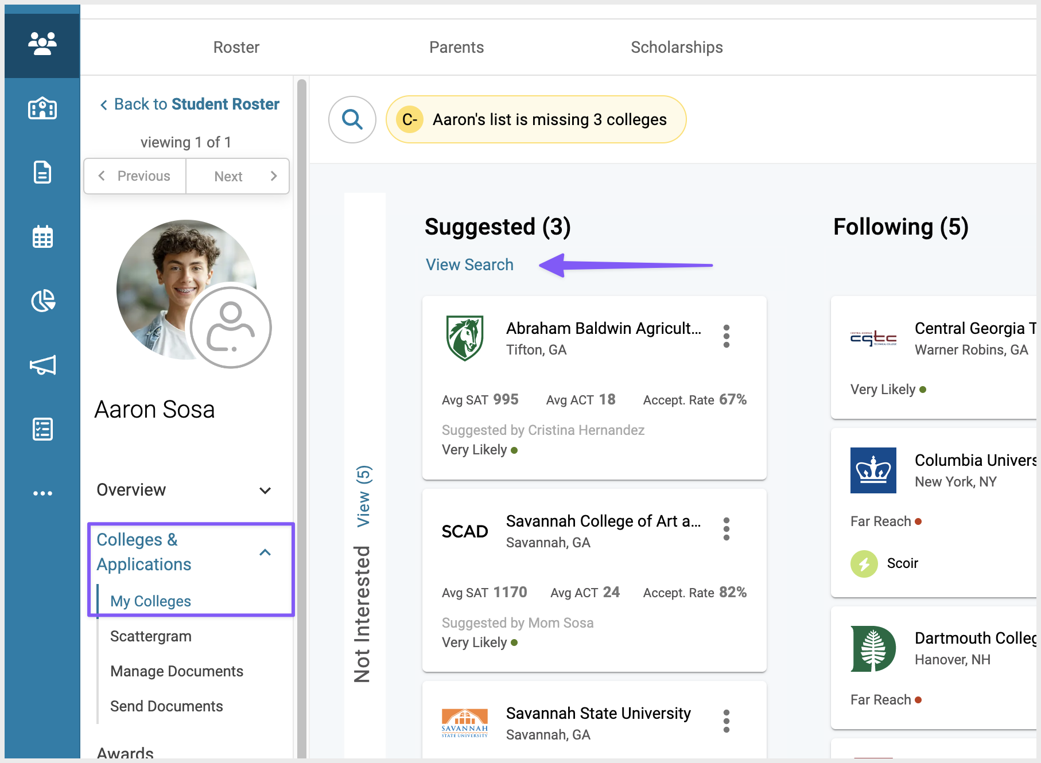Click the 'Suggested (3)' heading
The image size is (1041, 763).
(x=498, y=227)
